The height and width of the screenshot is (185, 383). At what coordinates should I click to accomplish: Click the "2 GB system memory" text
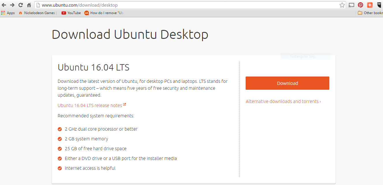(86, 139)
